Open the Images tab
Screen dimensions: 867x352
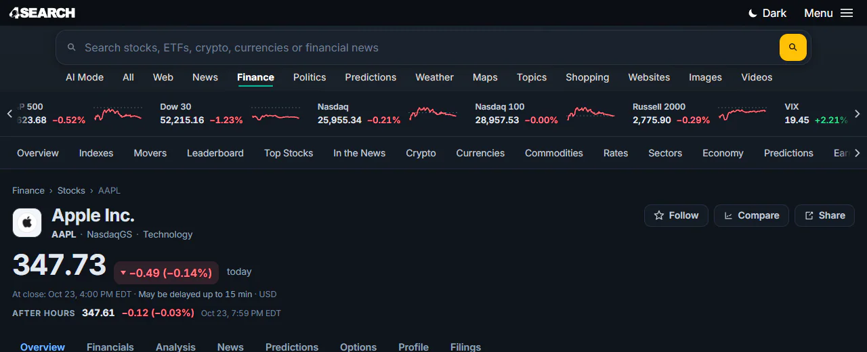coord(705,77)
